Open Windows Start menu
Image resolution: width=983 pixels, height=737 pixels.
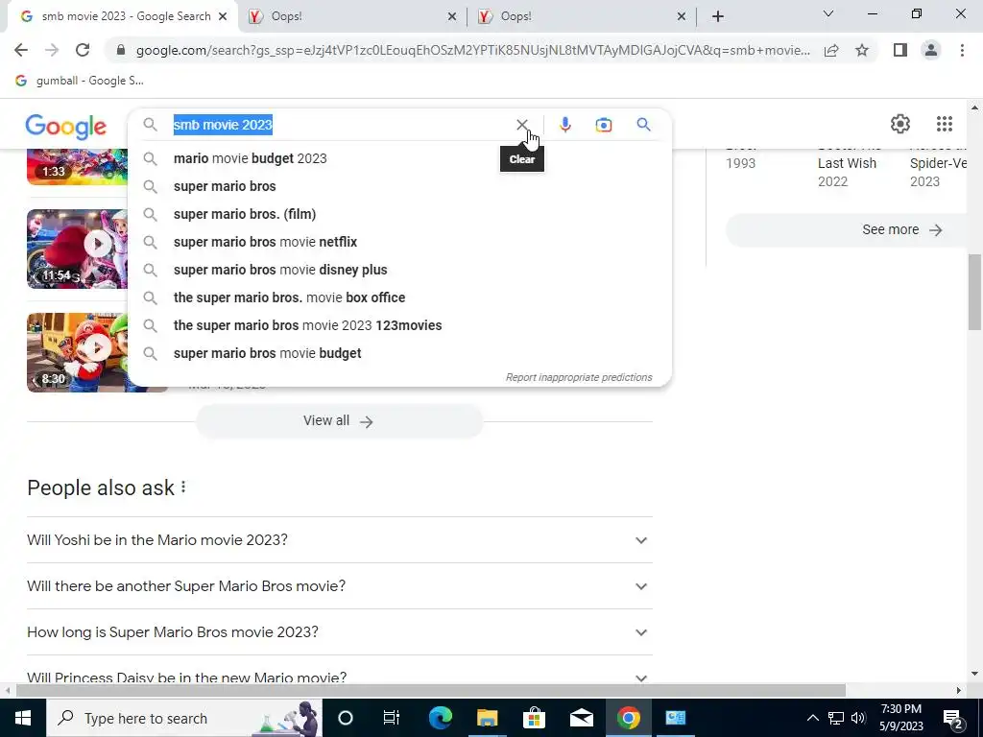coord(23,718)
